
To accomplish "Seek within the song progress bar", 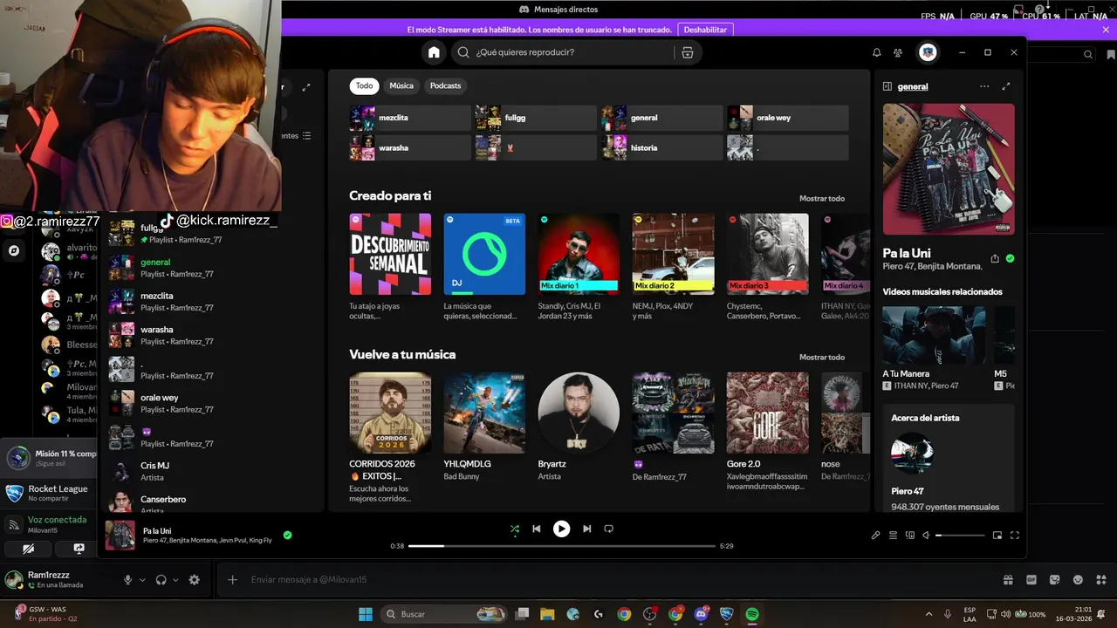I will point(562,546).
